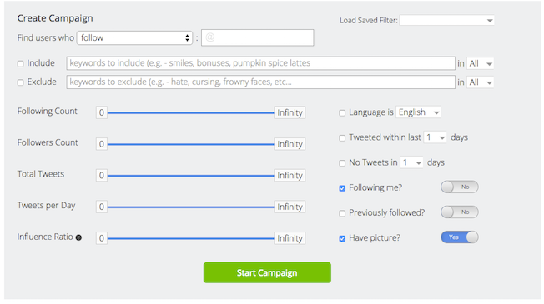
Task: Toggle the Following me? No switch
Action: [460, 187]
